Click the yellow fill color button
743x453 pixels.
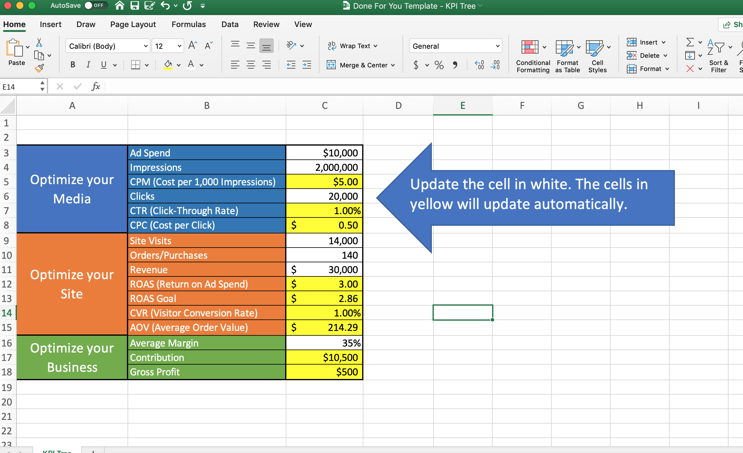pos(168,65)
